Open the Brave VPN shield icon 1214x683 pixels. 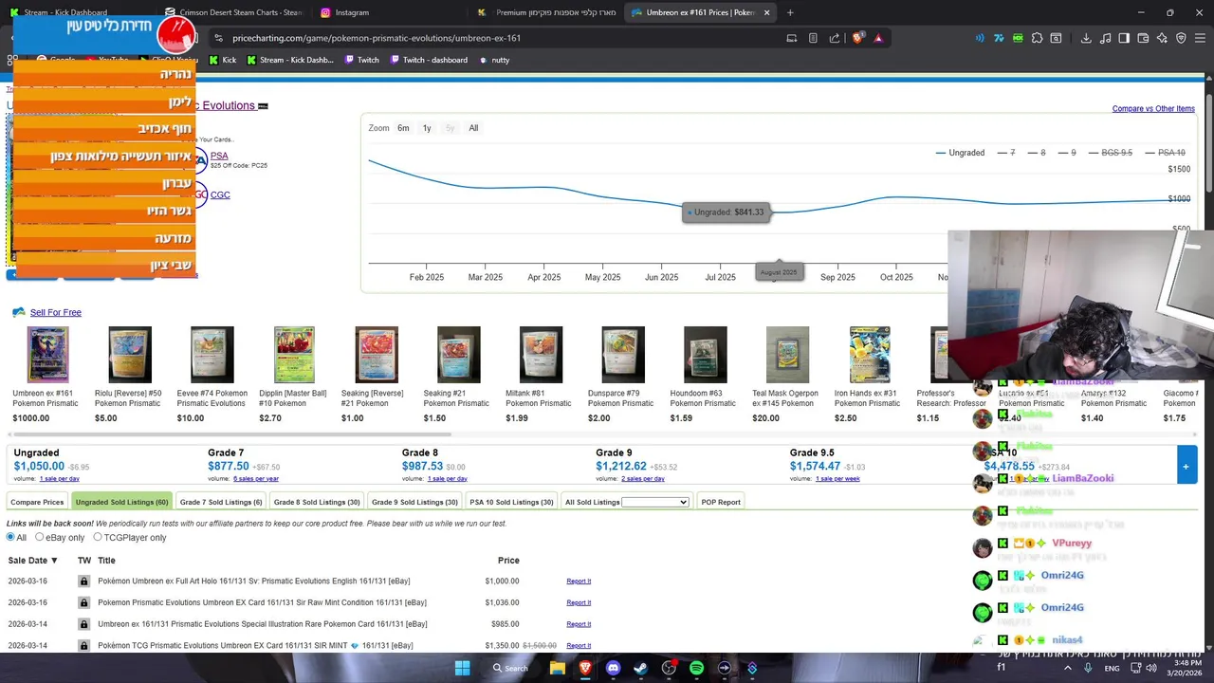click(1181, 38)
